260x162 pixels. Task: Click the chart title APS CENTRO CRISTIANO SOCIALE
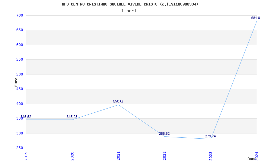(130, 4)
